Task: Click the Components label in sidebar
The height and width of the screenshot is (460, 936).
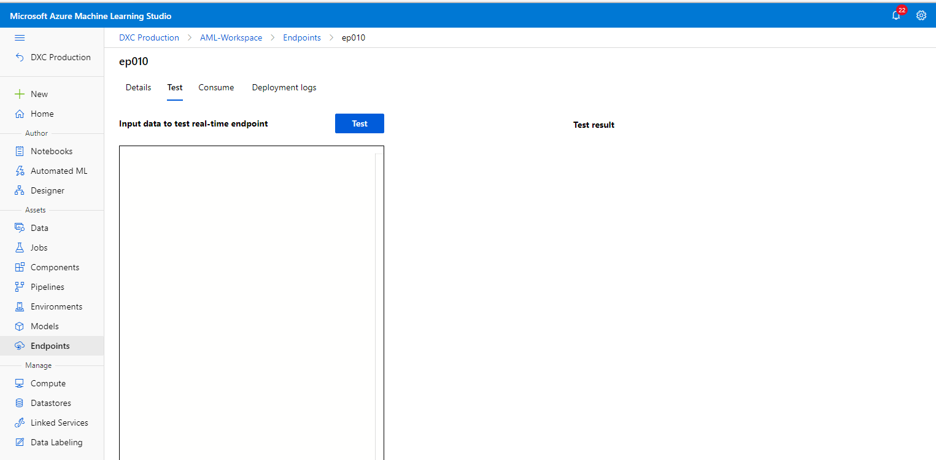Action: point(55,267)
